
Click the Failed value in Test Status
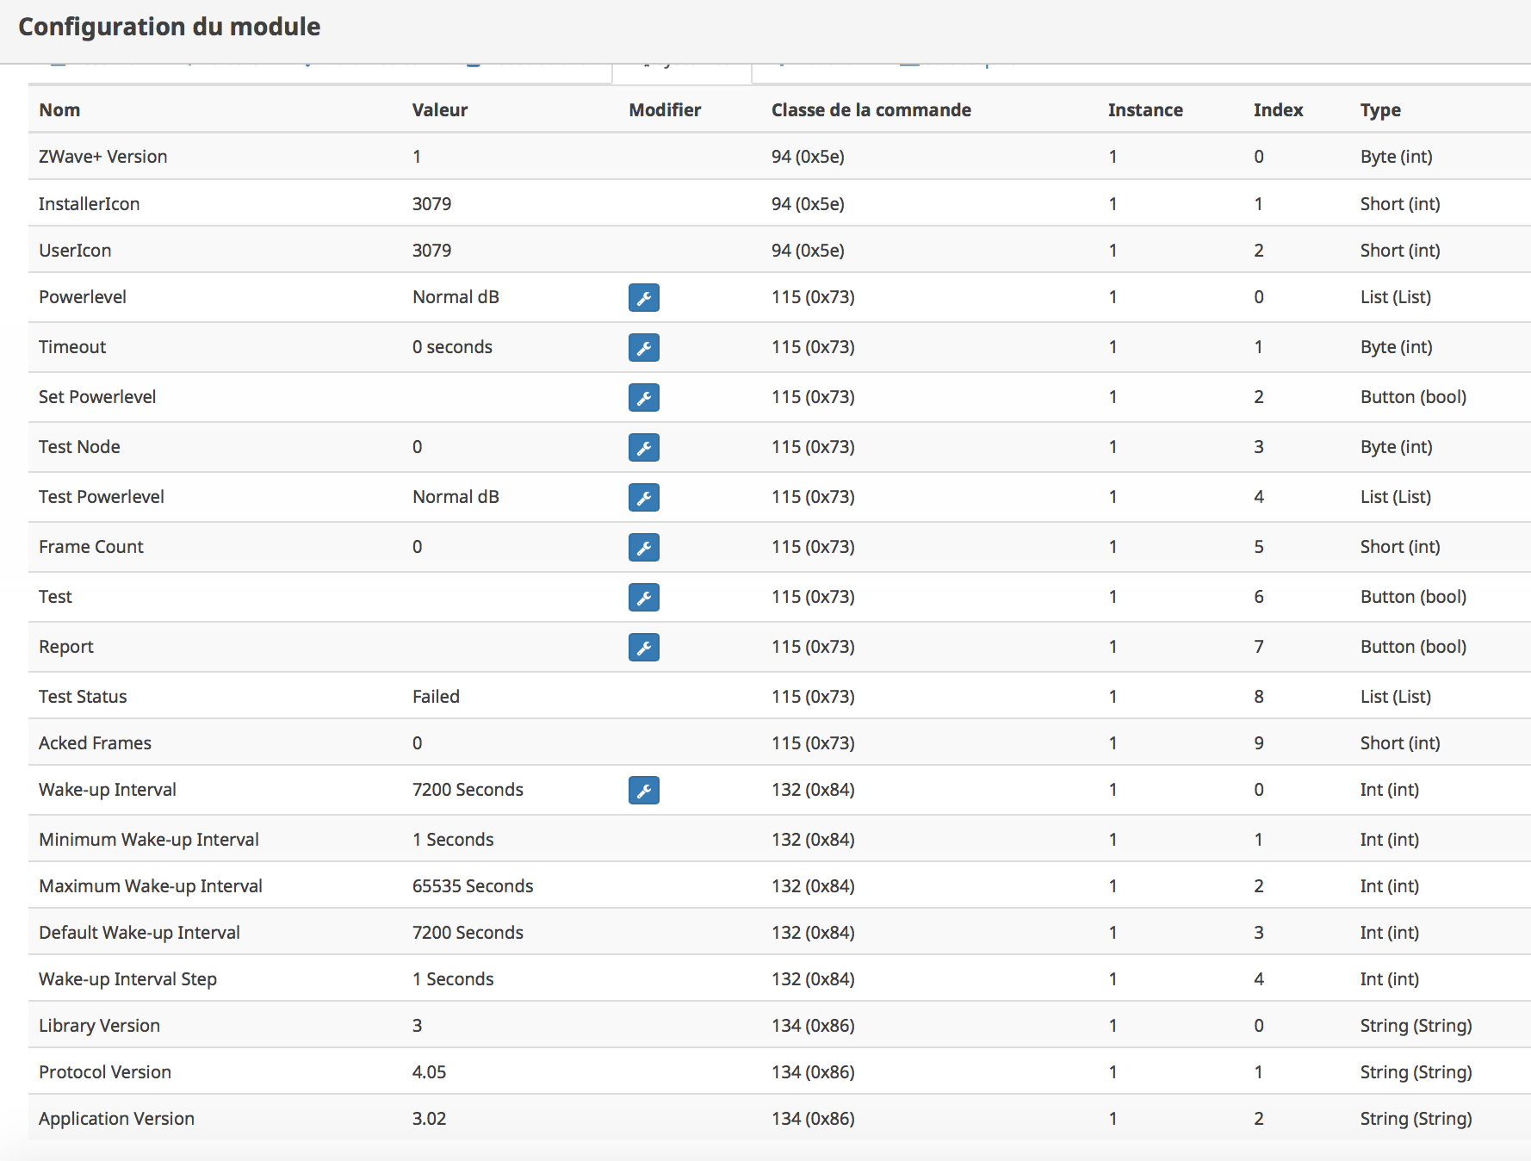[436, 697]
